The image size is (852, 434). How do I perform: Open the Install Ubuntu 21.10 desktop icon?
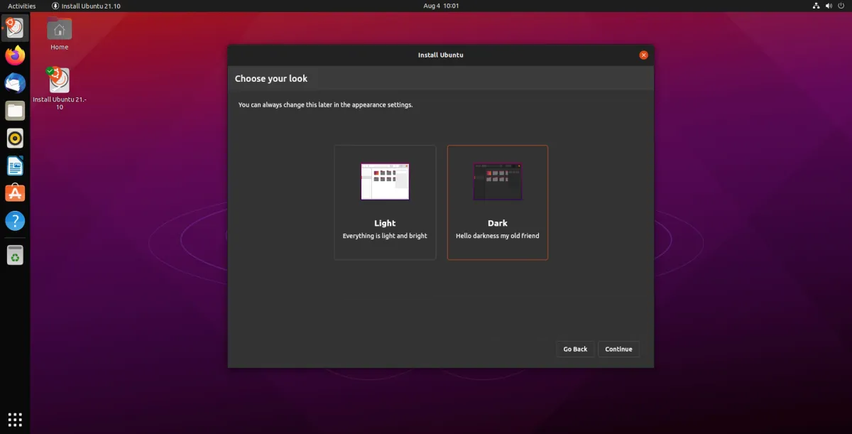point(60,88)
